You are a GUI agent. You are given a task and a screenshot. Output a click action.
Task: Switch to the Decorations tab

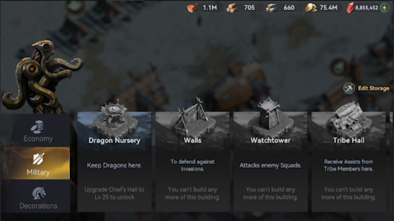tap(38, 197)
